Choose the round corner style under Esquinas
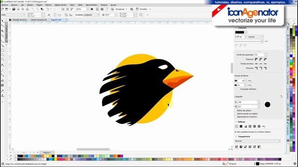This screenshot has width=298, height=167. pos(261,59)
